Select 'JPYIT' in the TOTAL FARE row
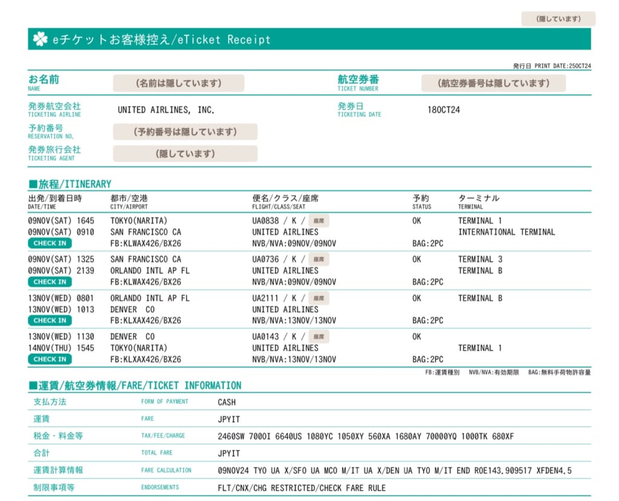The width and height of the screenshot is (619, 501). point(229,453)
